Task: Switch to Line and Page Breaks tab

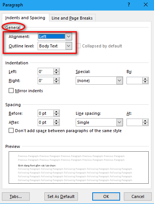Action: pos(72,18)
